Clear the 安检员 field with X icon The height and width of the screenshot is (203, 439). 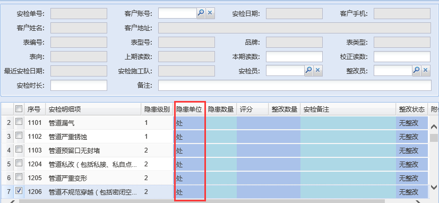pyautogui.click(x=318, y=70)
